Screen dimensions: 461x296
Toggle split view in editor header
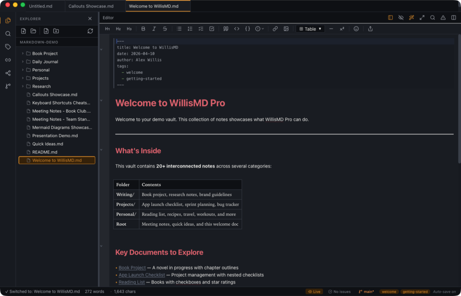click(453, 18)
